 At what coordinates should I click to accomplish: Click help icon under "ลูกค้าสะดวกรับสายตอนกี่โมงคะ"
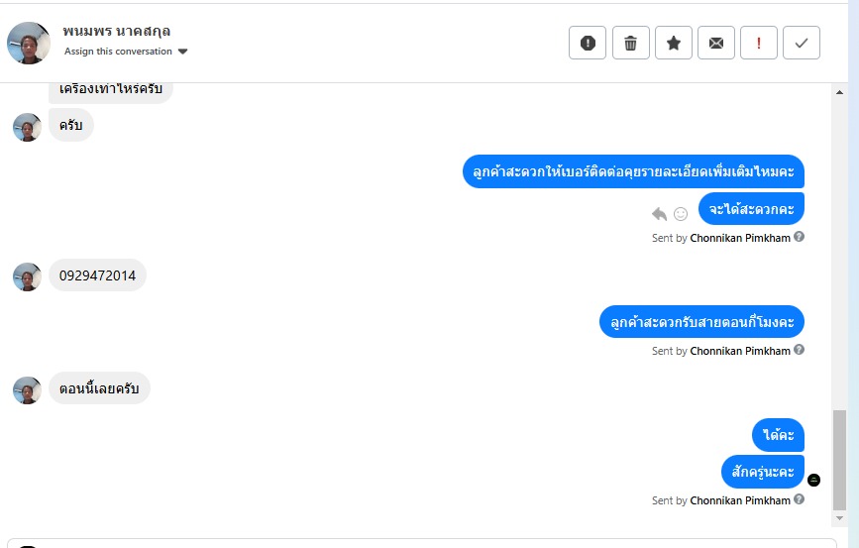(x=800, y=350)
